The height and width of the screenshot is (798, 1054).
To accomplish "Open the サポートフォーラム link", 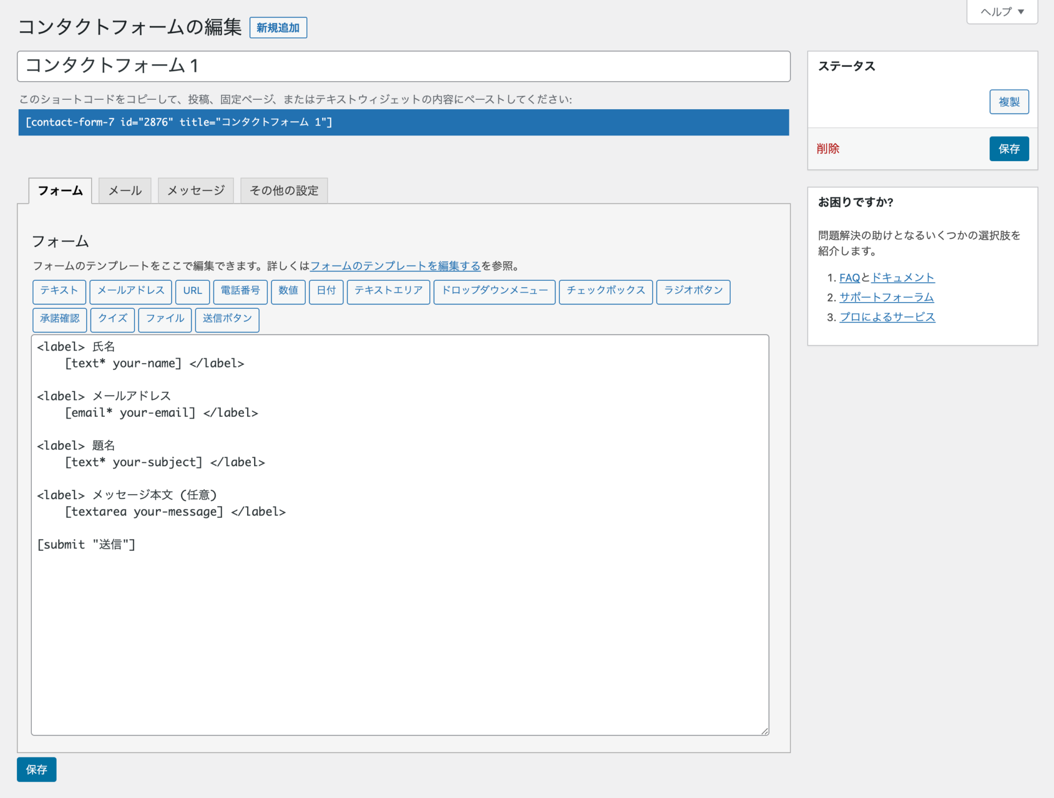I will click(x=887, y=297).
